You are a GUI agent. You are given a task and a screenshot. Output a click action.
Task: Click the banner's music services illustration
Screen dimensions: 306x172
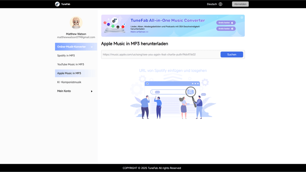pyautogui.click(x=114, y=25)
